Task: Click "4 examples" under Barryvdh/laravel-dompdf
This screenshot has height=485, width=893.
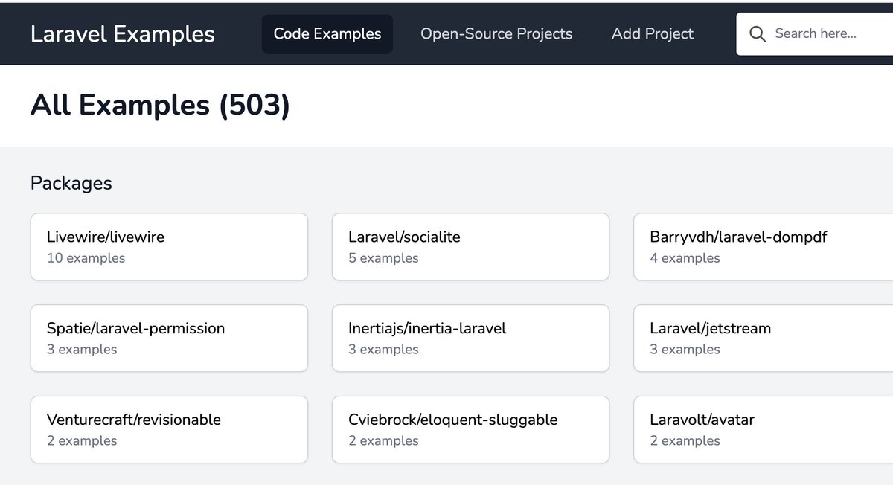Action: point(685,259)
